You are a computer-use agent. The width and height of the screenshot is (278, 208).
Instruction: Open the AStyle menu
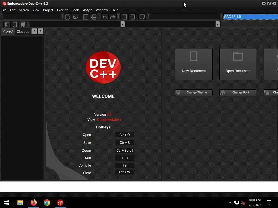click(88, 10)
